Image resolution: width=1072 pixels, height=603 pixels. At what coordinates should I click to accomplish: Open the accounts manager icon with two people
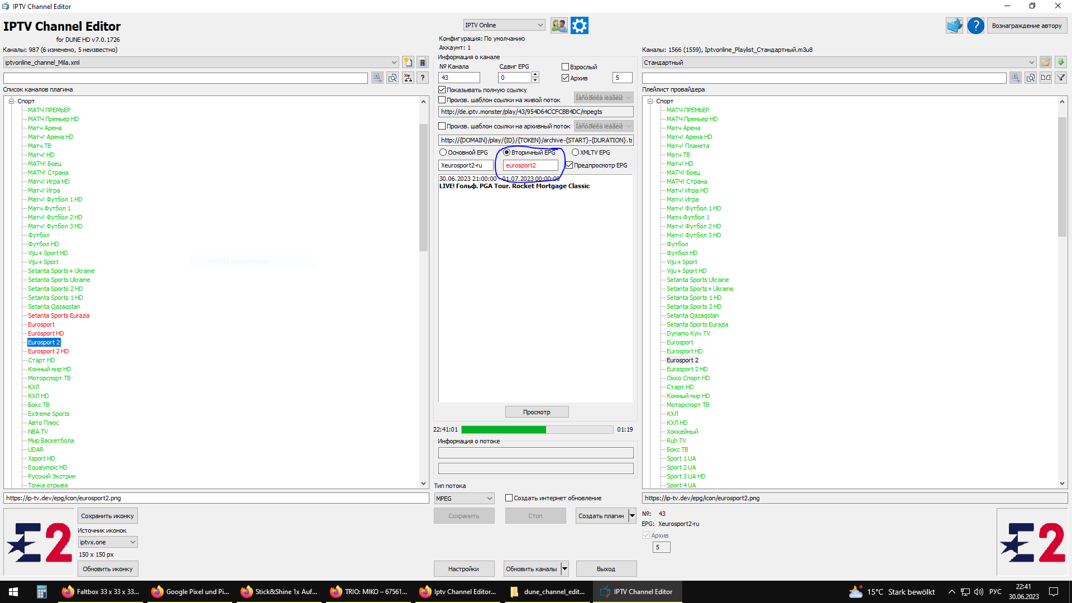tap(559, 25)
